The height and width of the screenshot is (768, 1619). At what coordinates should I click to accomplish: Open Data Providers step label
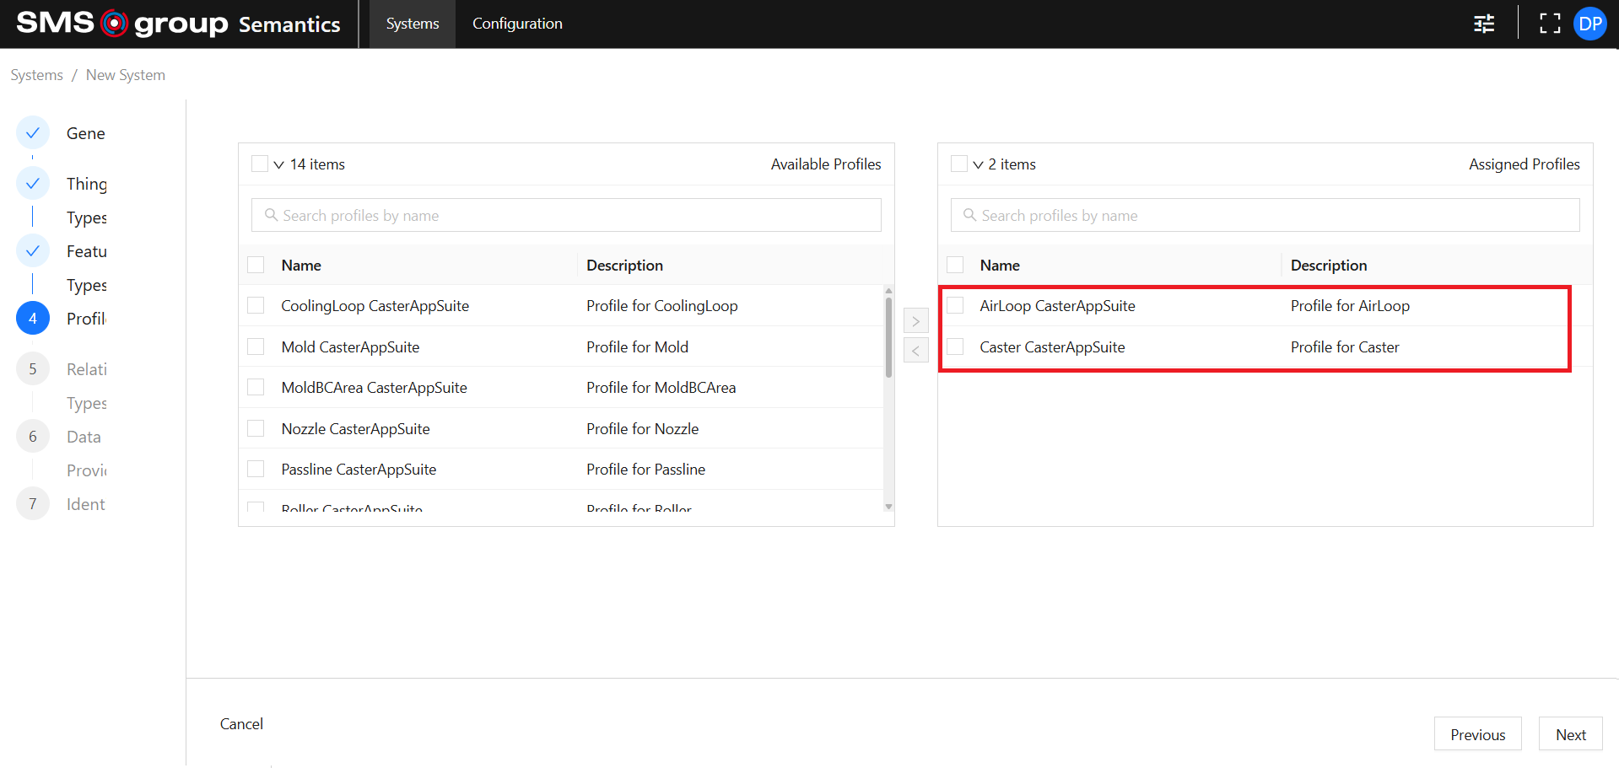coord(87,454)
